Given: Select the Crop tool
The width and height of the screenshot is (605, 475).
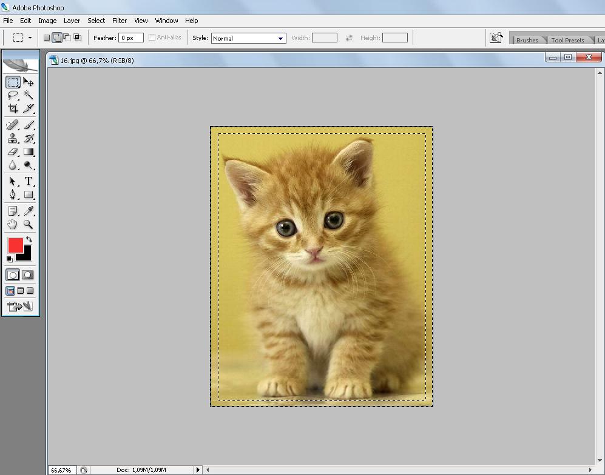Looking at the screenshot, I should (13, 108).
